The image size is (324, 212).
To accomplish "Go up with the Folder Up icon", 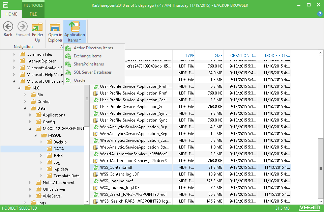I will pyautogui.click(x=37, y=32).
